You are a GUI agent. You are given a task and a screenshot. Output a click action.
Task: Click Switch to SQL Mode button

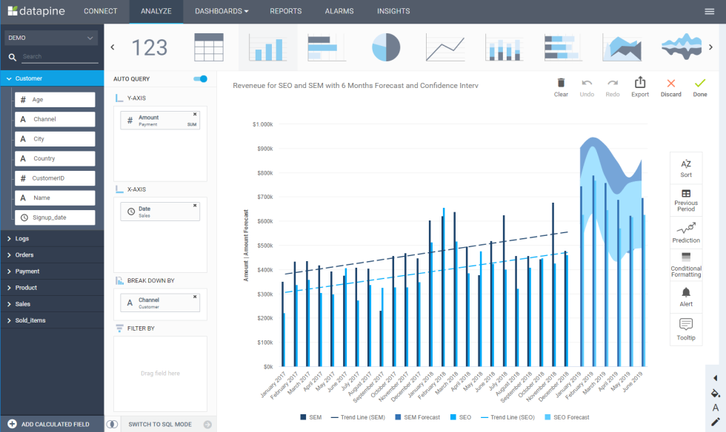pos(161,425)
